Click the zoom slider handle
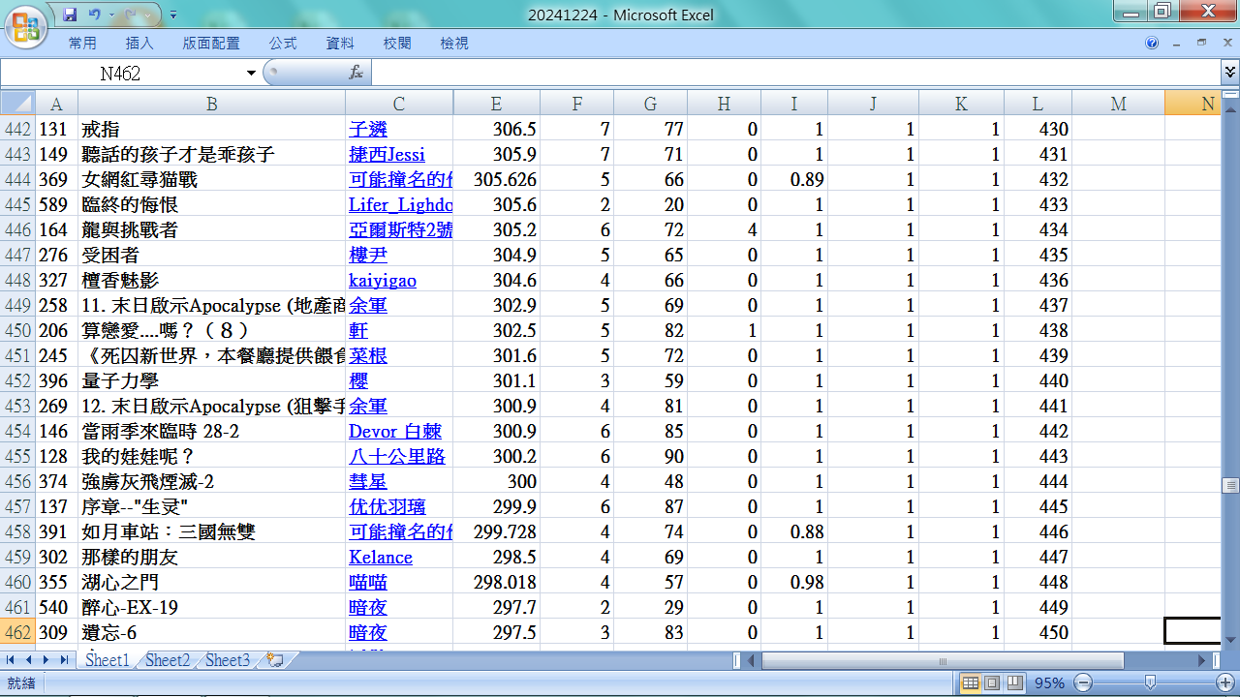 1149,683
